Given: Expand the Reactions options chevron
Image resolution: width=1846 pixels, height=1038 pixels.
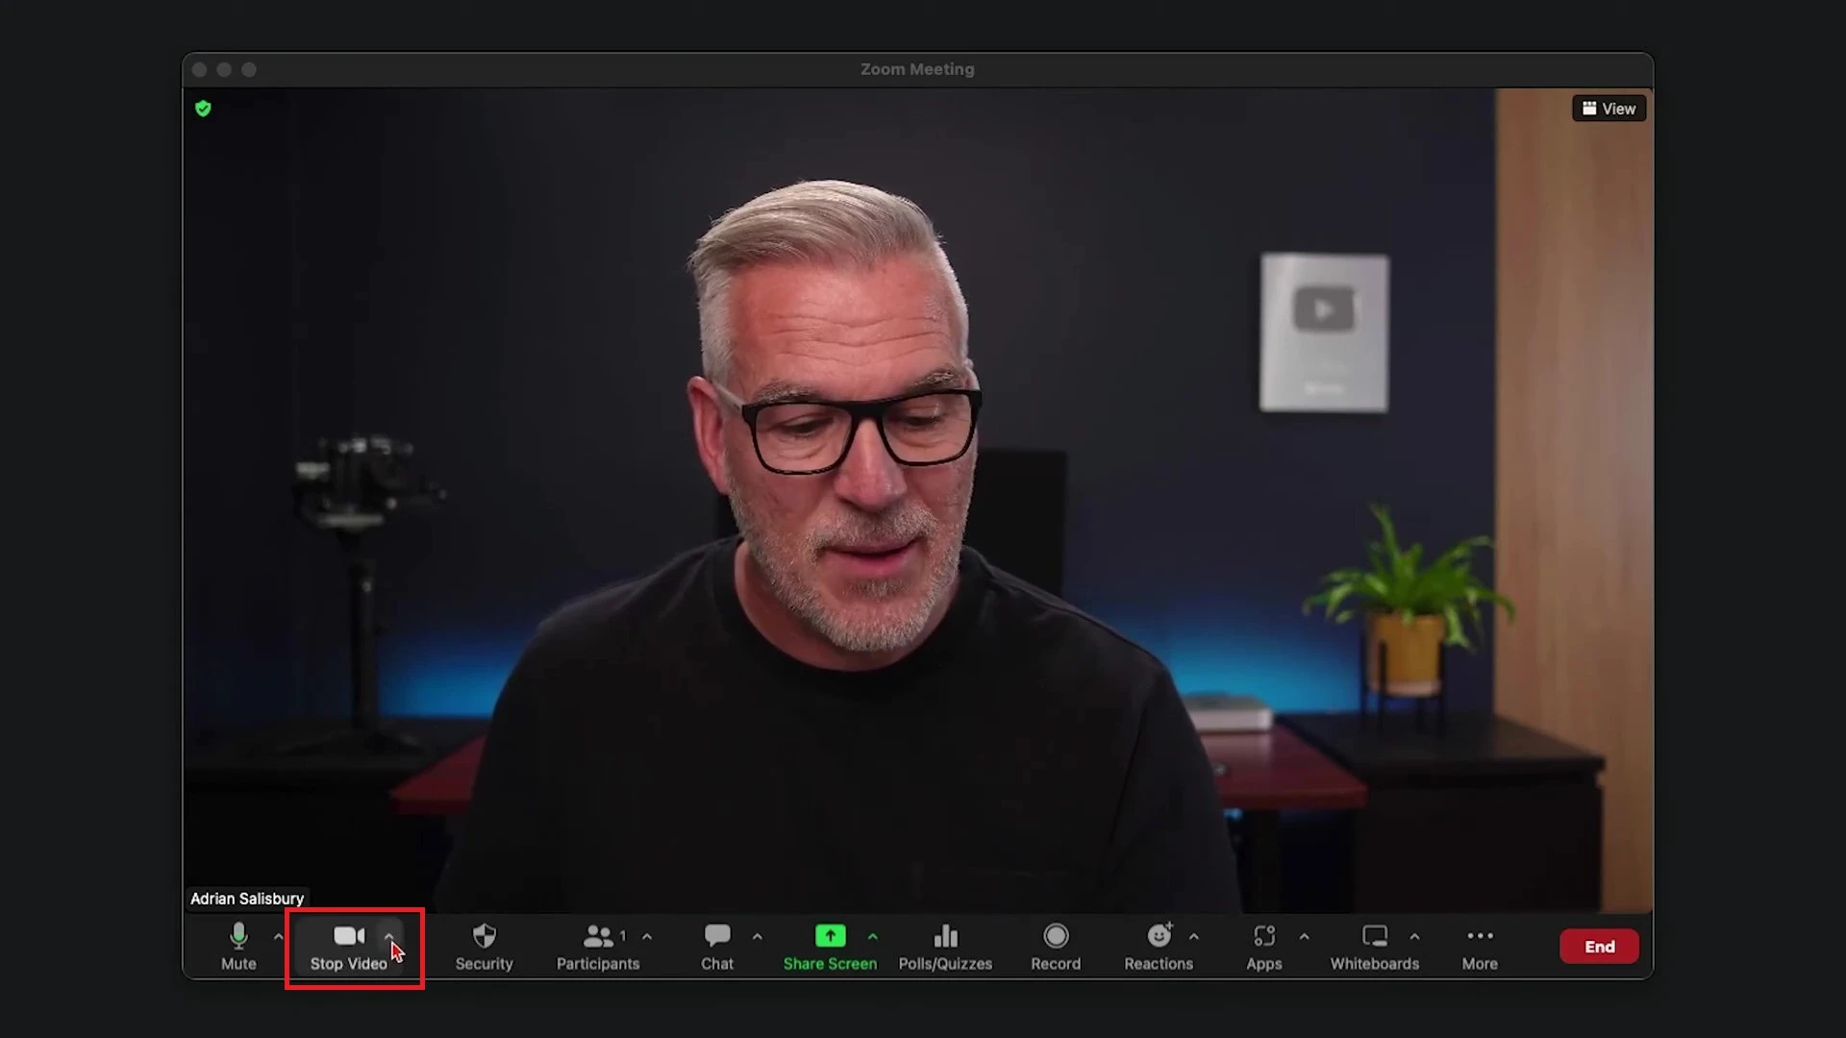Looking at the screenshot, I should pos(1194,936).
